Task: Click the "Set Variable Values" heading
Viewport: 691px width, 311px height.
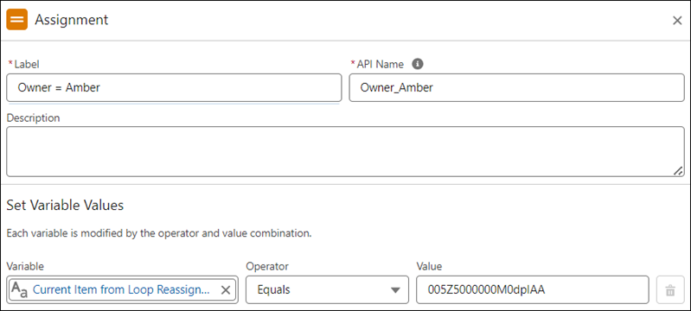Action: pyautogui.click(x=65, y=206)
